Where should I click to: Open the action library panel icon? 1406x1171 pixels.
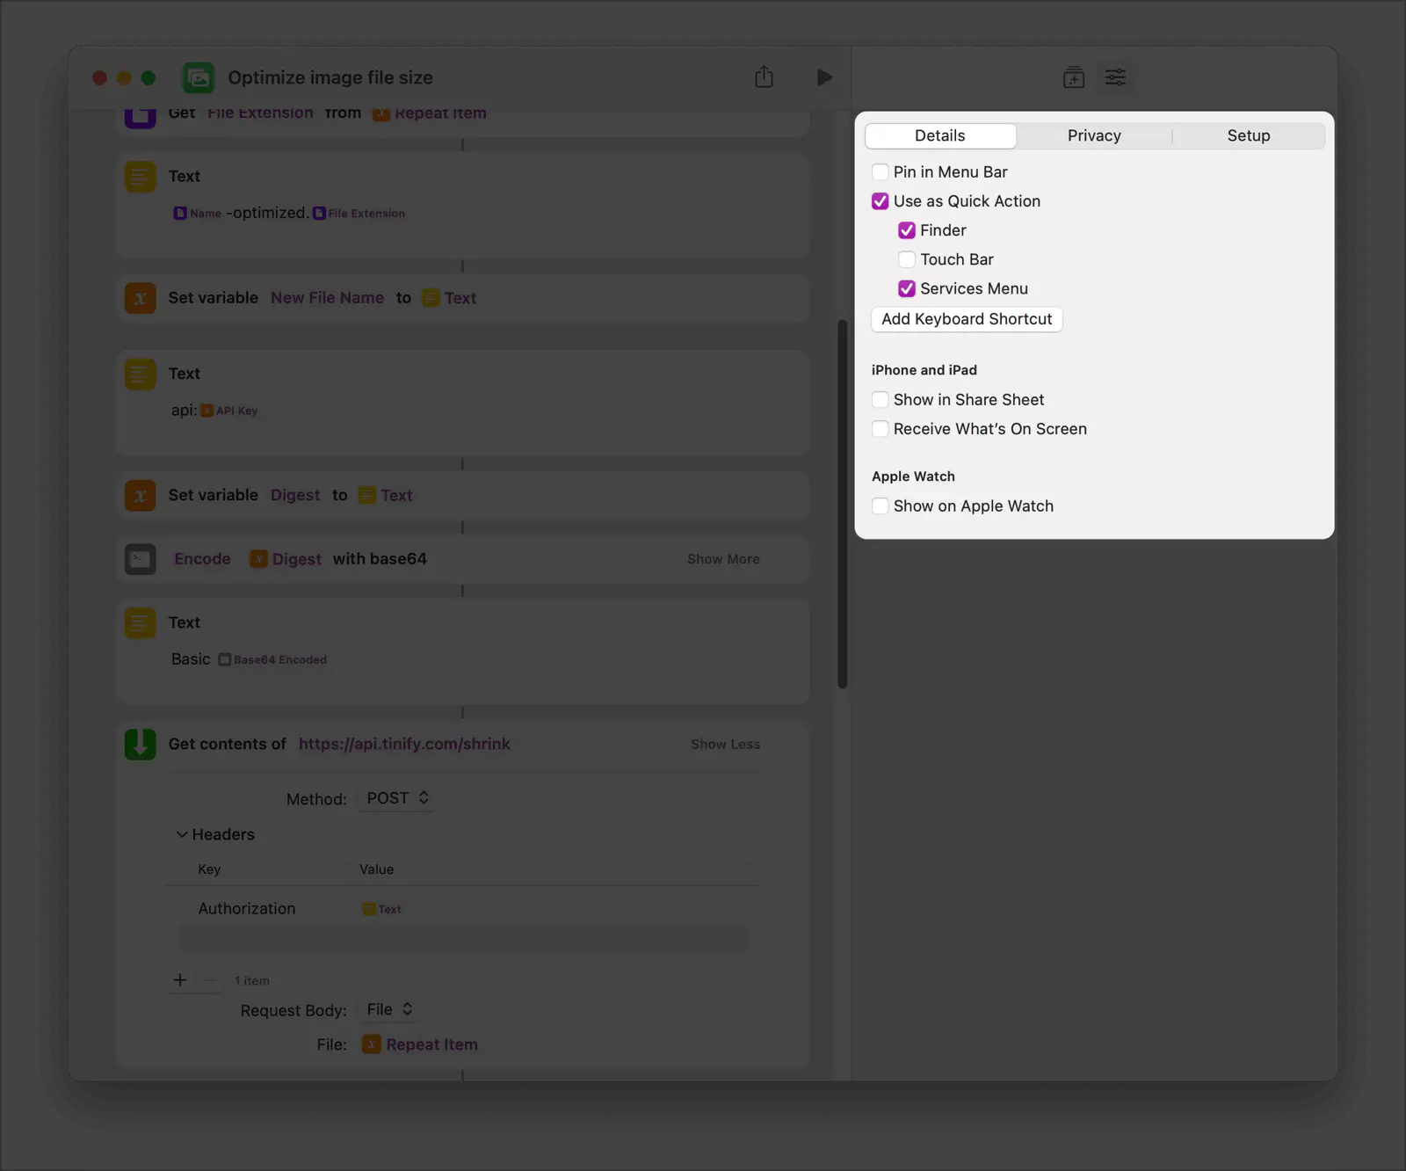1073,77
